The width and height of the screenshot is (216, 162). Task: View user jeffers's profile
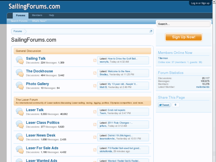pos(103,126)
